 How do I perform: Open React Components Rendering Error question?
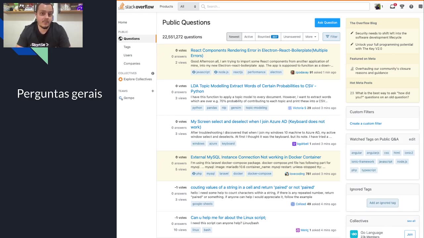click(259, 53)
